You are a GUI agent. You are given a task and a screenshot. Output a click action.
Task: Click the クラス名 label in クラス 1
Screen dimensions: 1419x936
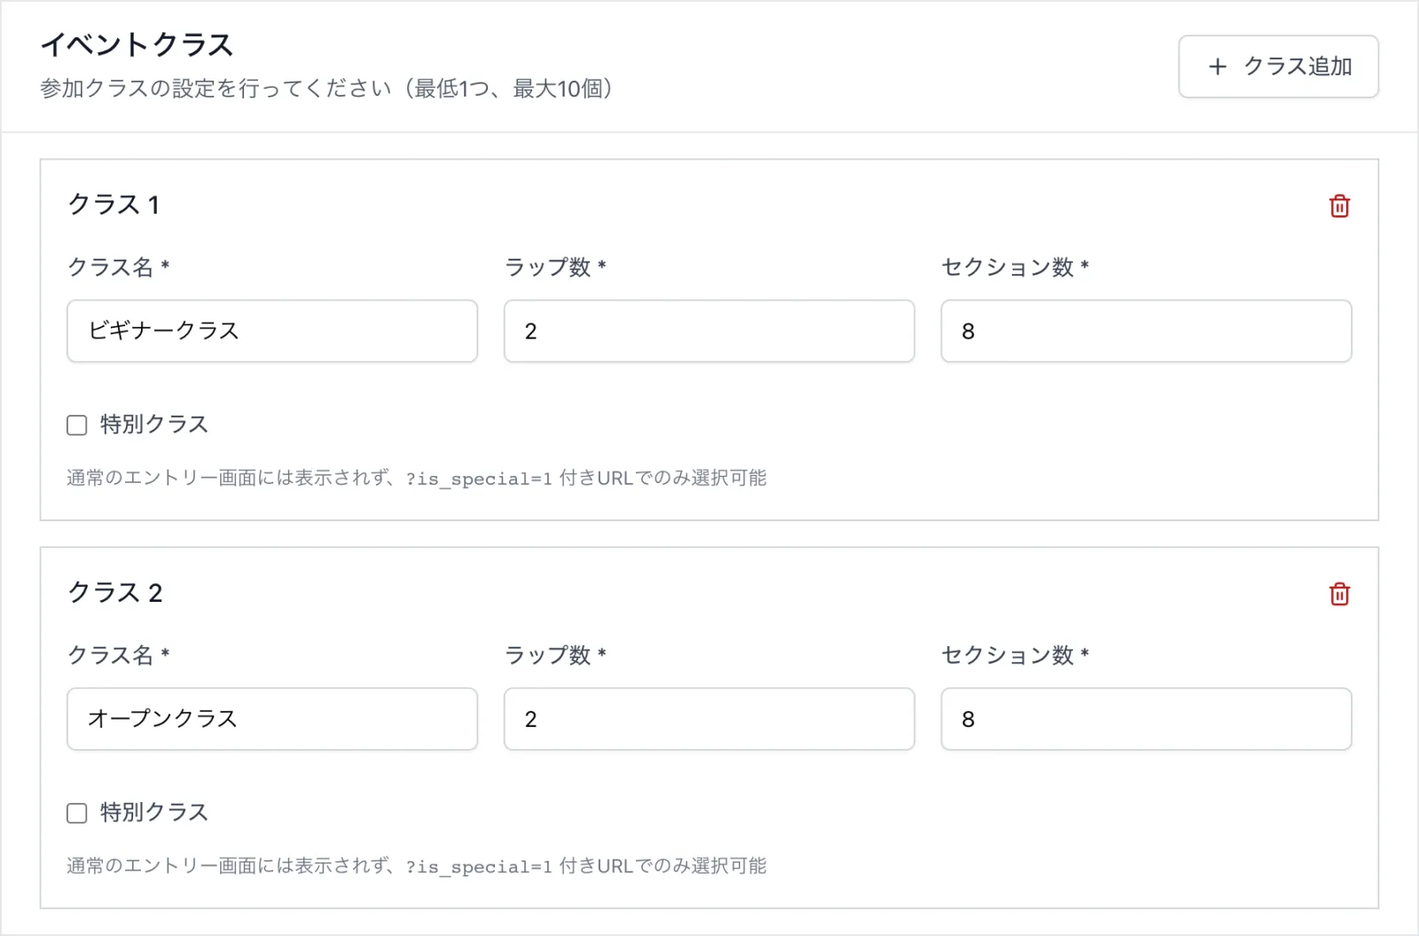(x=119, y=267)
